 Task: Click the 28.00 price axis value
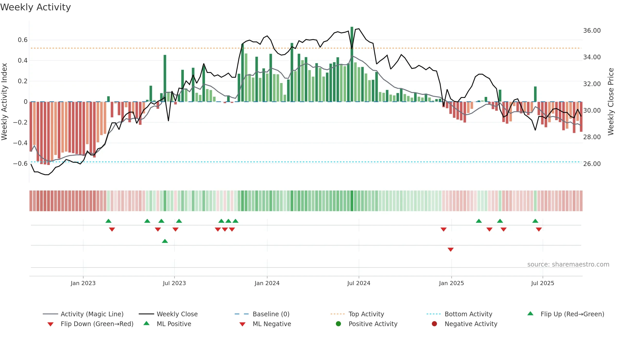pyautogui.click(x=592, y=137)
